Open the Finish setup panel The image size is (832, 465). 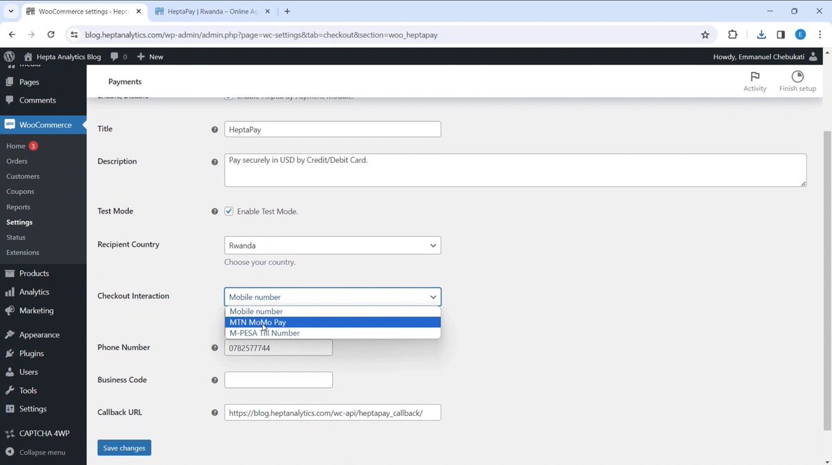point(797,81)
